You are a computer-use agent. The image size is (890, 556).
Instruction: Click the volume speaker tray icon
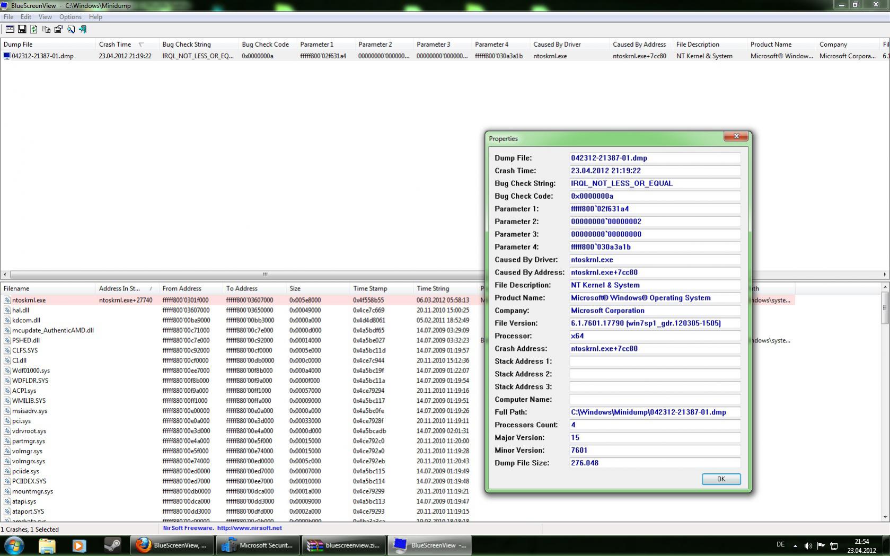808,545
